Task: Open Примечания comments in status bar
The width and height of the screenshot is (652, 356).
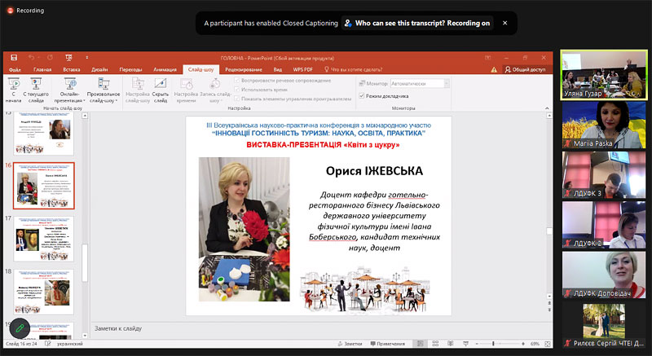Action: tap(388, 344)
